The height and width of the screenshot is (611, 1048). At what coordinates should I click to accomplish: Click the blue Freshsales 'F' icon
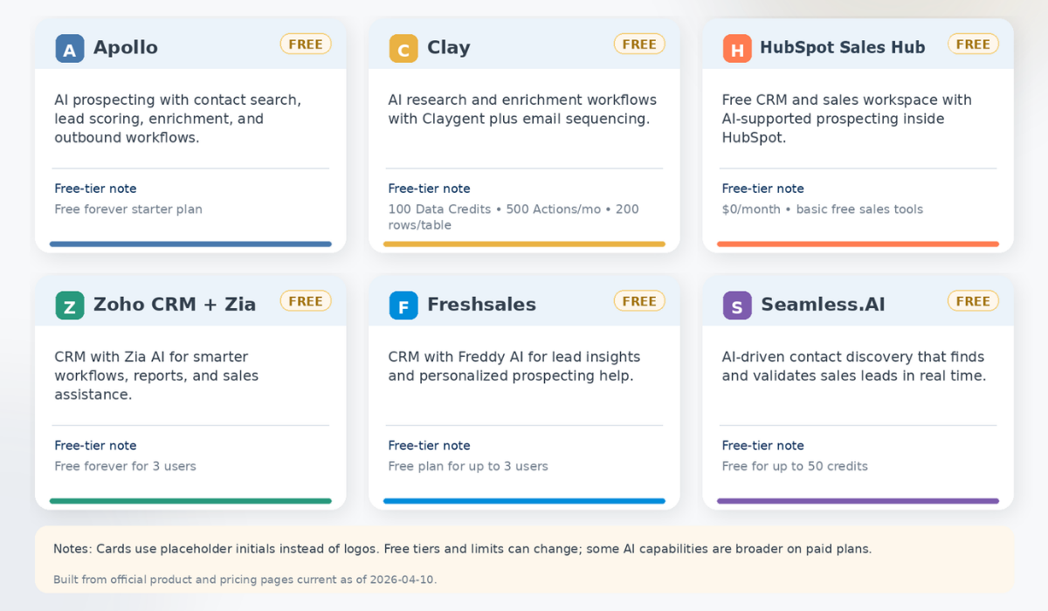pyautogui.click(x=403, y=305)
